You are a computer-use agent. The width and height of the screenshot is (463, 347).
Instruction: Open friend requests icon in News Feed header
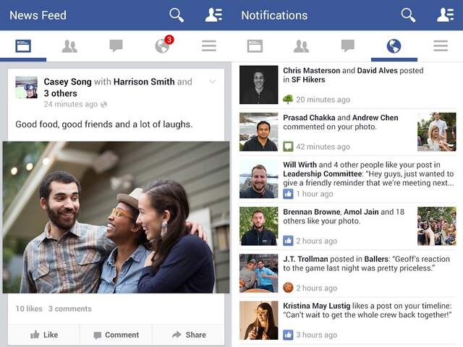(x=214, y=15)
